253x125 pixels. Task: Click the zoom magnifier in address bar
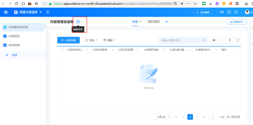[175, 3]
